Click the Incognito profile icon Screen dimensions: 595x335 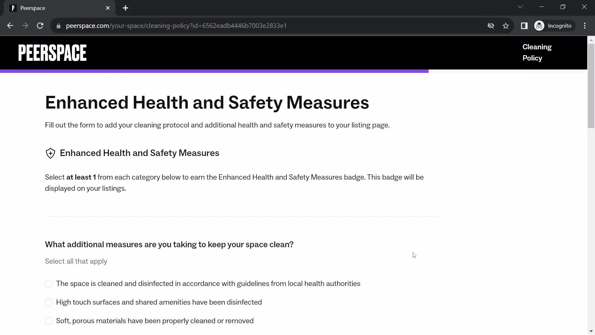pos(540,26)
